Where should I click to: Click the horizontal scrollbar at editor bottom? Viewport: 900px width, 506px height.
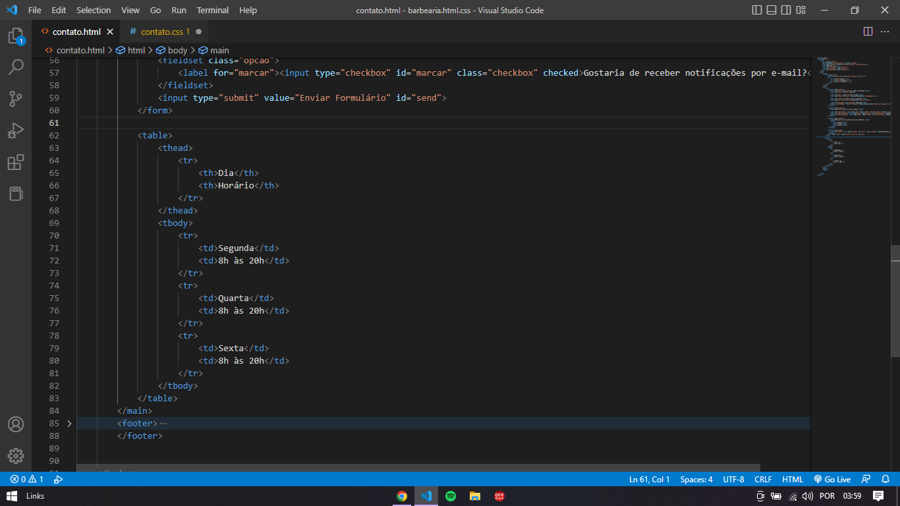coord(418,467)
